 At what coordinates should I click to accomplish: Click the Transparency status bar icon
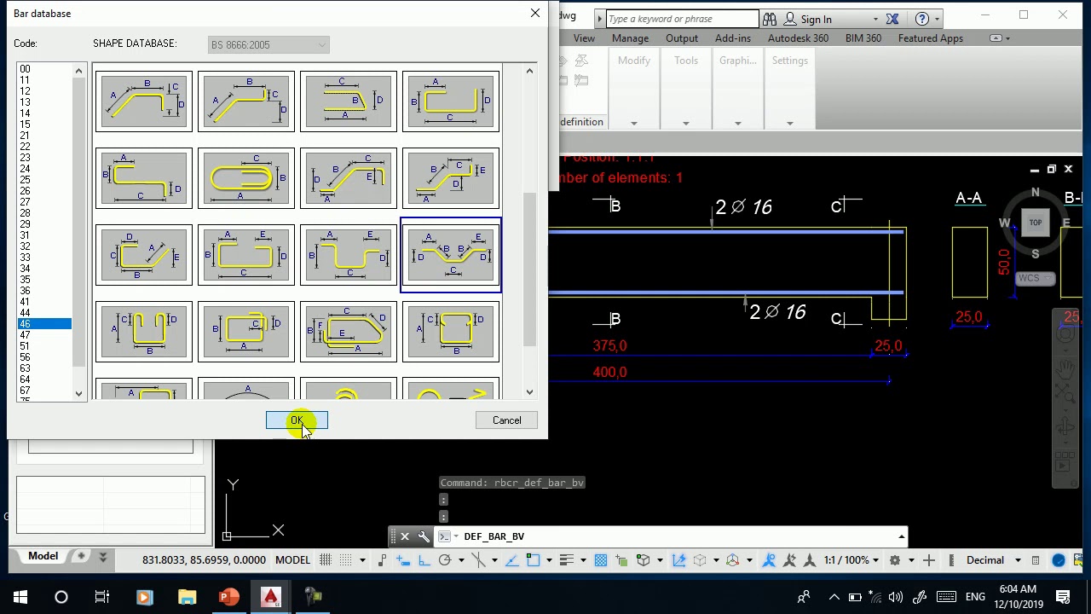click(601, 560)
